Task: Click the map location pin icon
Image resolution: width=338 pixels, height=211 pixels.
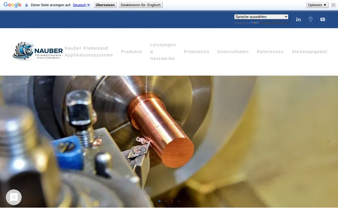Action: [x=311, y=19]
